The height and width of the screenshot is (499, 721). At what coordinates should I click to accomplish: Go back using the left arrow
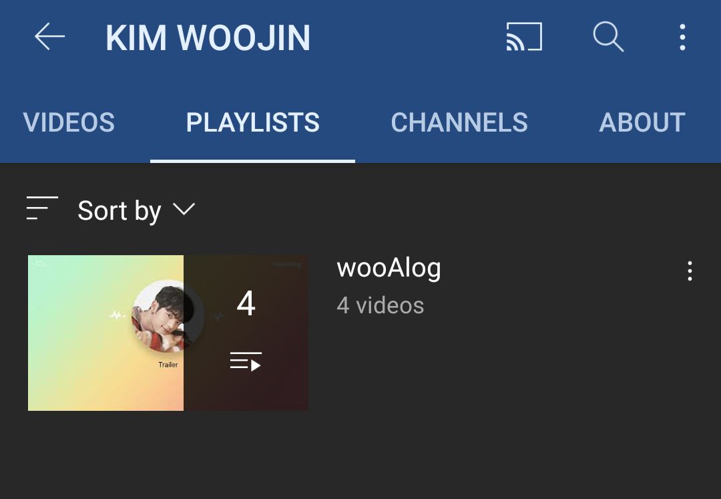click(49, 36)
